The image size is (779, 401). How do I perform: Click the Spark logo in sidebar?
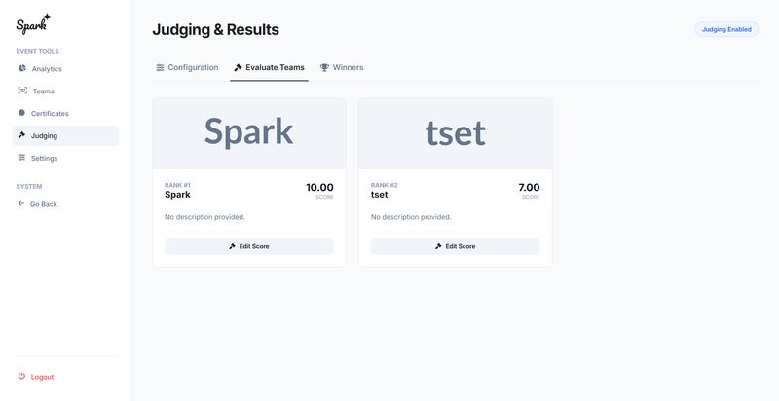[33, 23]
